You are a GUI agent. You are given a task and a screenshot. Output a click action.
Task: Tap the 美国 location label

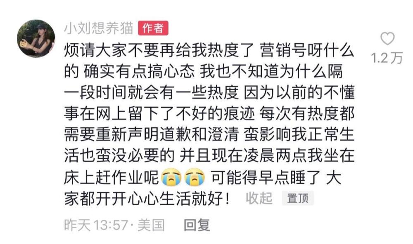pos(151,225)
